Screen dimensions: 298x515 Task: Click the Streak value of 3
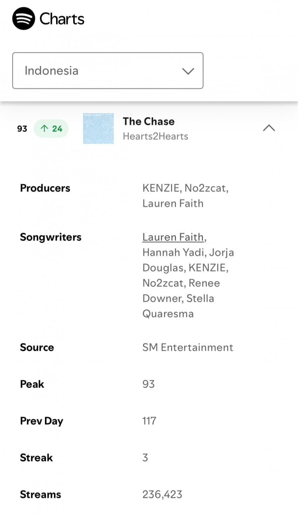point(145,457)
